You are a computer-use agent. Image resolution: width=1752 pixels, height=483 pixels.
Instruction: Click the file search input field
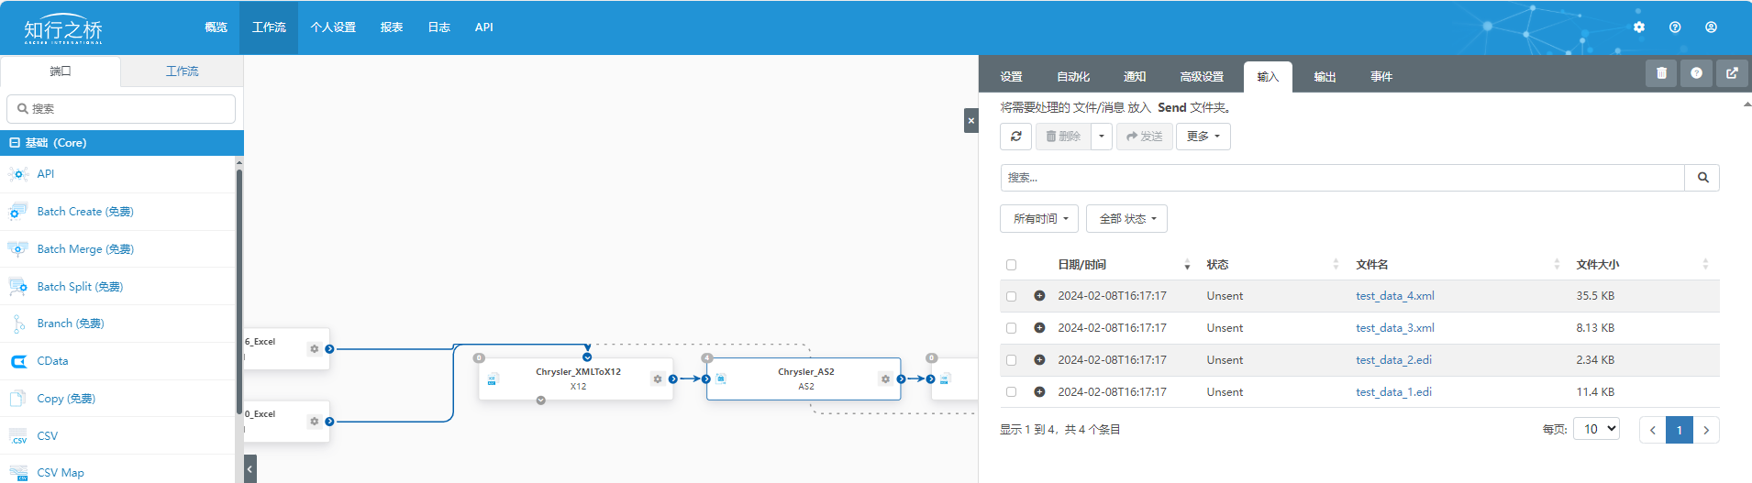coord(1342,178)
